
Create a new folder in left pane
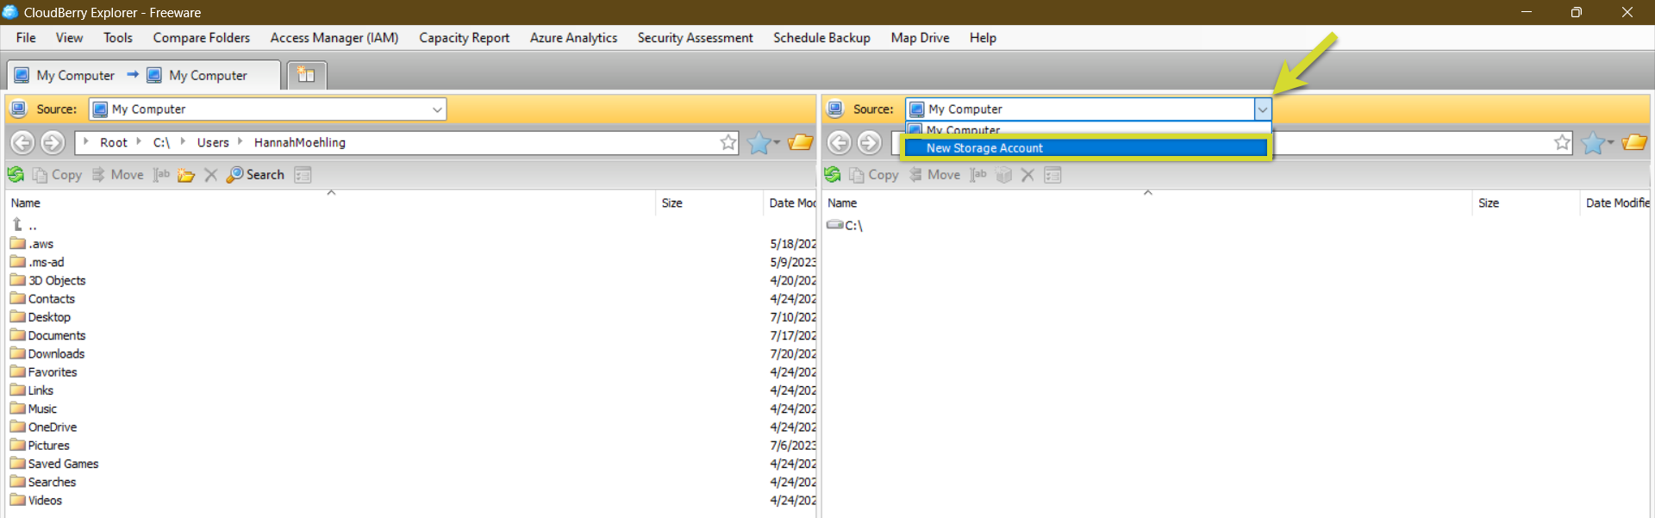pos(186,175)
